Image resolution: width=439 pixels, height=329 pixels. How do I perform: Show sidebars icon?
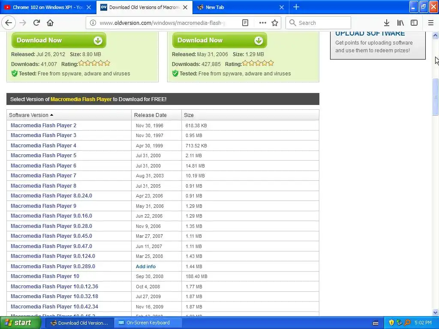(414, 23)
